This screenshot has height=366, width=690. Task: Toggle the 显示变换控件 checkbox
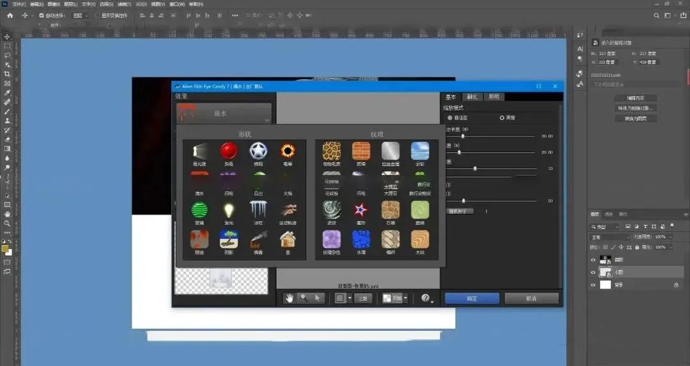coord(98,15)
